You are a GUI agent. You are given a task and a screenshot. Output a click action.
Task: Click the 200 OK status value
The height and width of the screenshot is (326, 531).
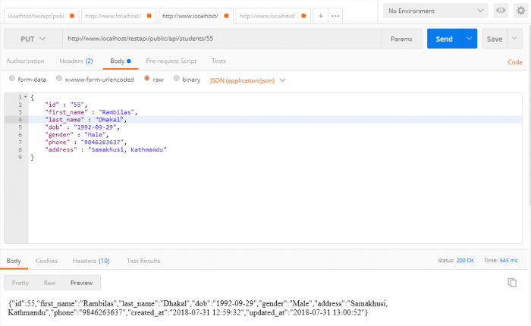tap(465, 260)
